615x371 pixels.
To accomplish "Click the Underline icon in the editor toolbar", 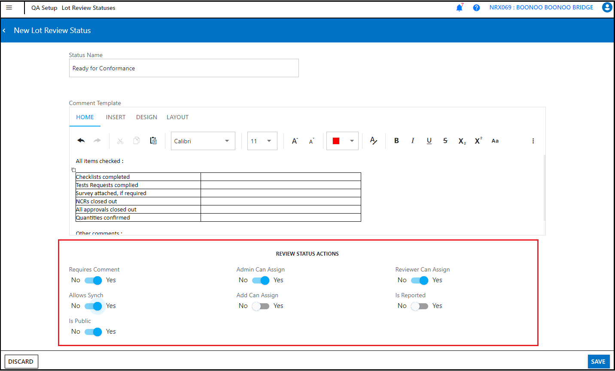I will (x=429, y=140).
